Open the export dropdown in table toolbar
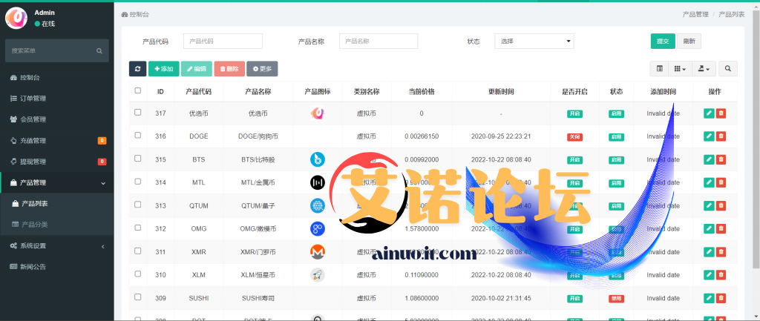 (x=704, y=69)
